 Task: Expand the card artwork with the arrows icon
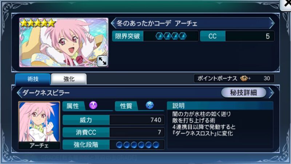click(x=102, y=61)
